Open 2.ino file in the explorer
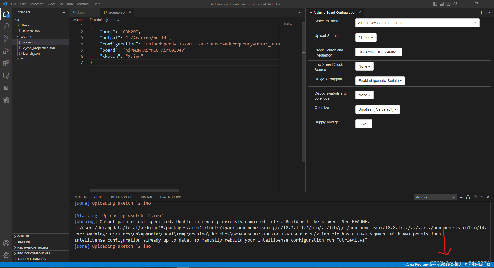 click(x=41, y=59)
